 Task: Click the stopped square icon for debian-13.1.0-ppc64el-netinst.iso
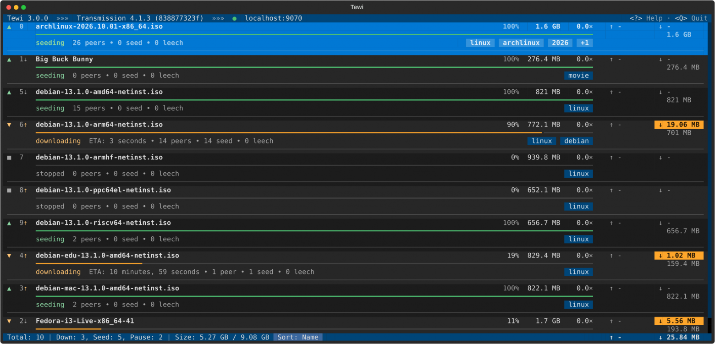coord(9,190)
